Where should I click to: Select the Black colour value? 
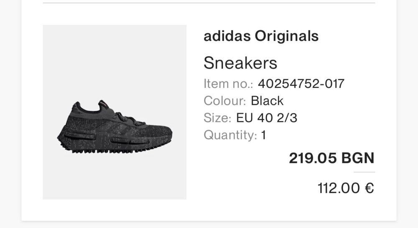click(x=267, y=101)
